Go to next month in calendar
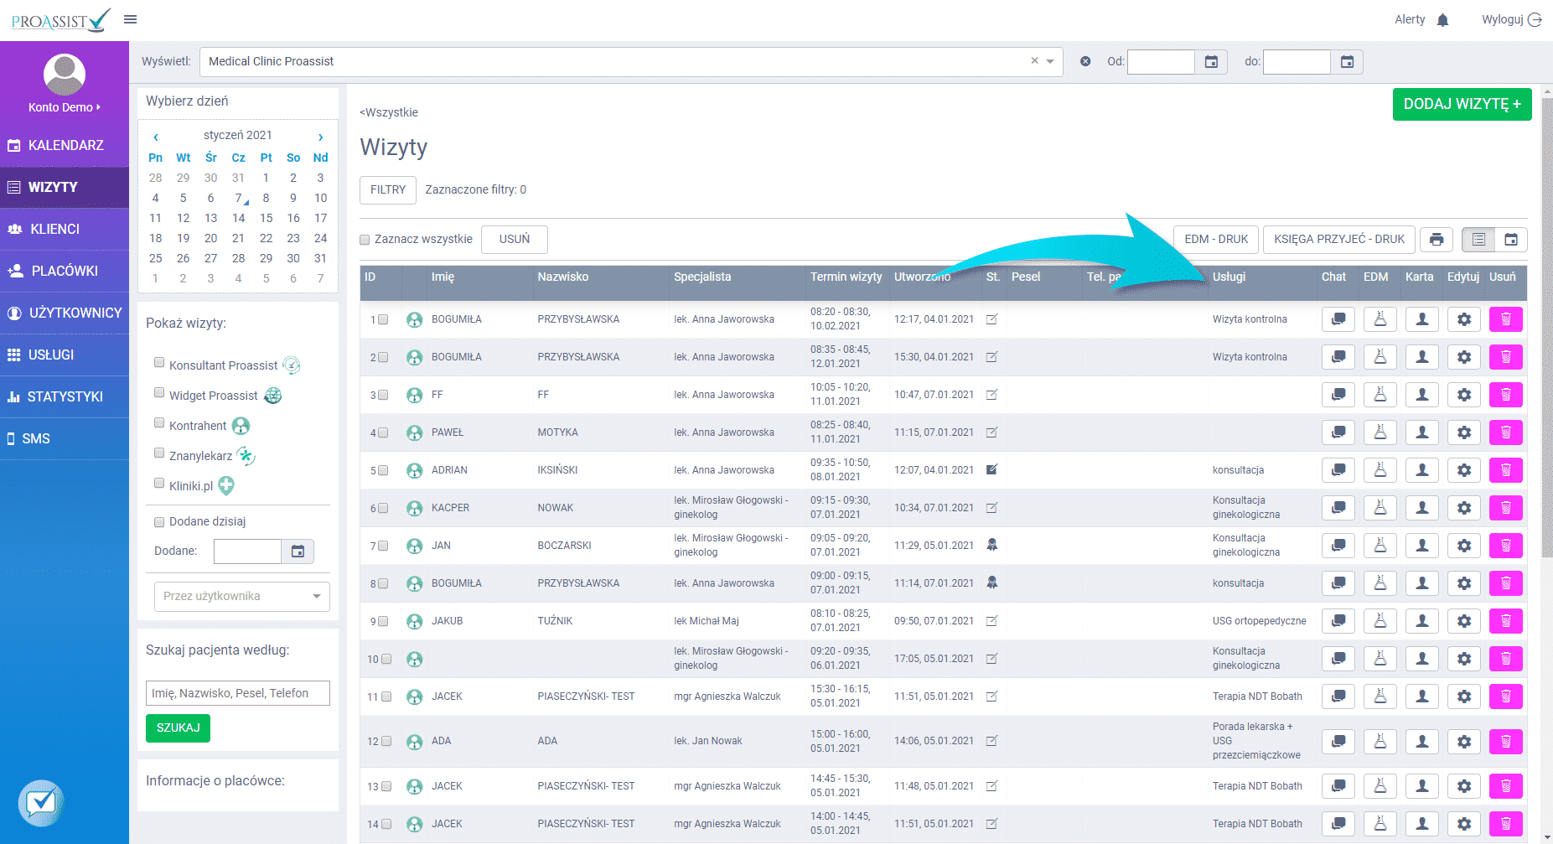The height and width of the screenshot is (844, 1553). pos(320,137)
